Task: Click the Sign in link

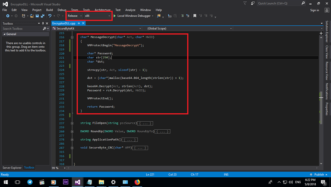Action: [x=315, y=10]
